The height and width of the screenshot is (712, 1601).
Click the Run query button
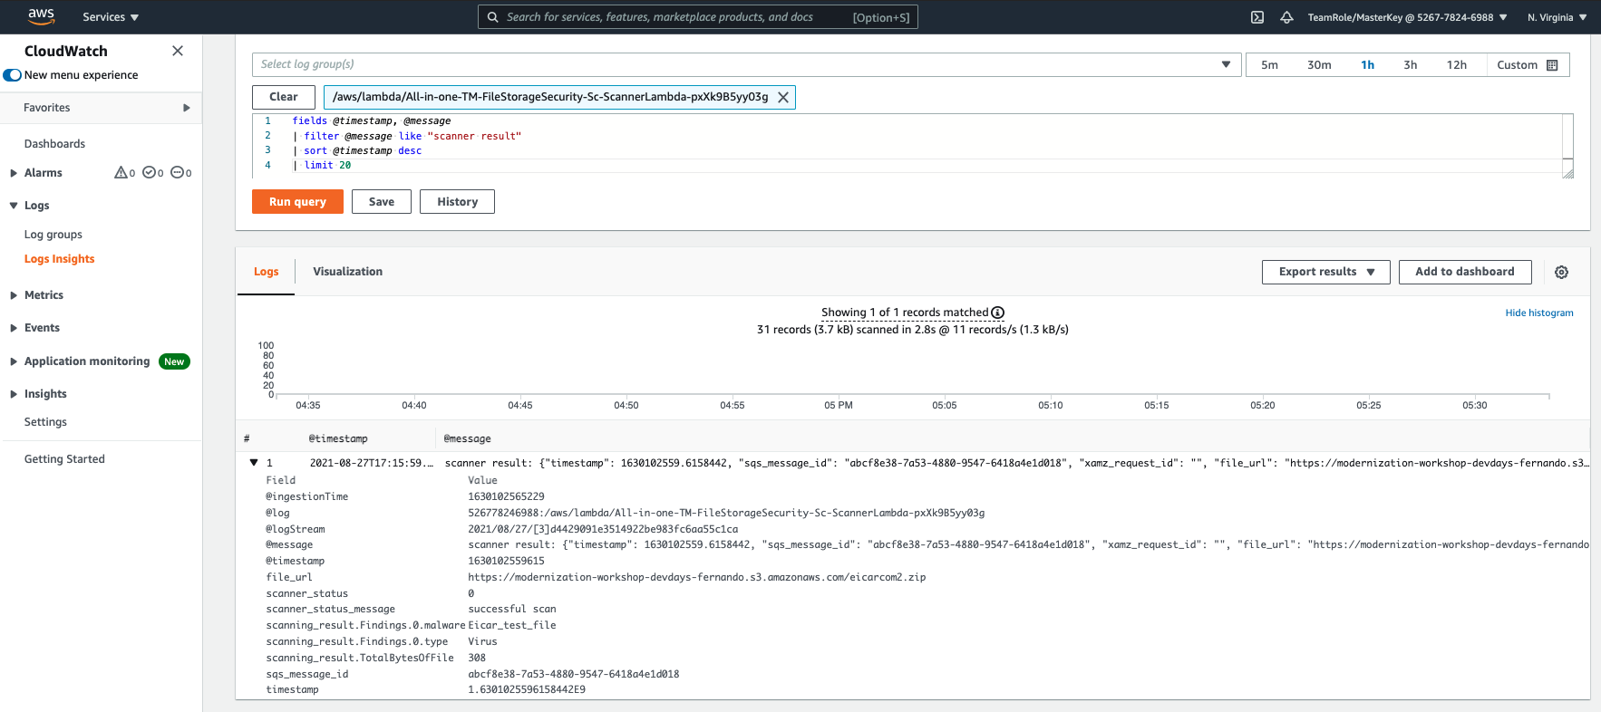297,202
